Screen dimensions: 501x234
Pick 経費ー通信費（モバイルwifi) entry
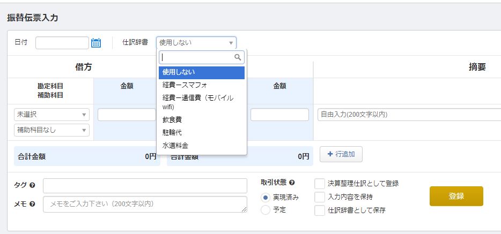click(202, 102)
